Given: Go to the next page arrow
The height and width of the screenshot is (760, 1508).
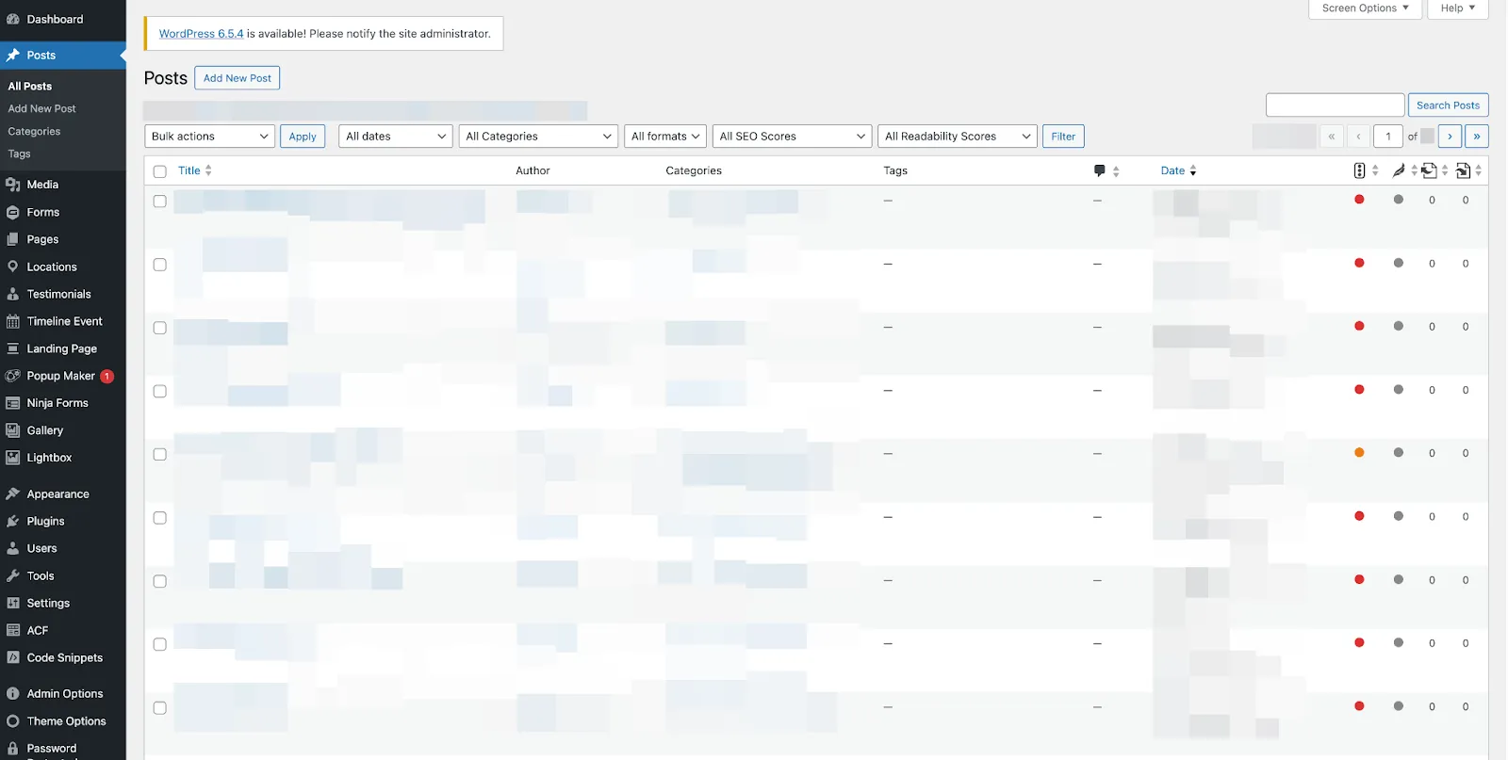Looking at the screenshot, I should [1451, 137].
